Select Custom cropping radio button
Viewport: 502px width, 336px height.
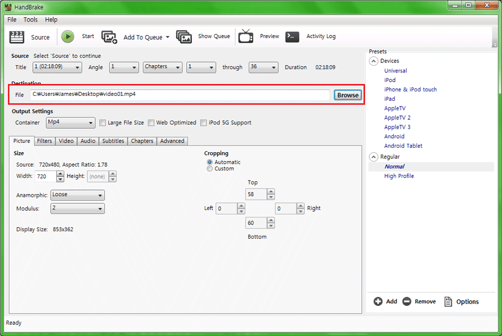coord(210,168)
